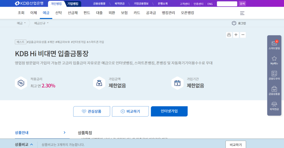Image resolution: width=284 pixels, height=148 pixels.
Task: Open the 카드 menu
Action: coord(137,13)
